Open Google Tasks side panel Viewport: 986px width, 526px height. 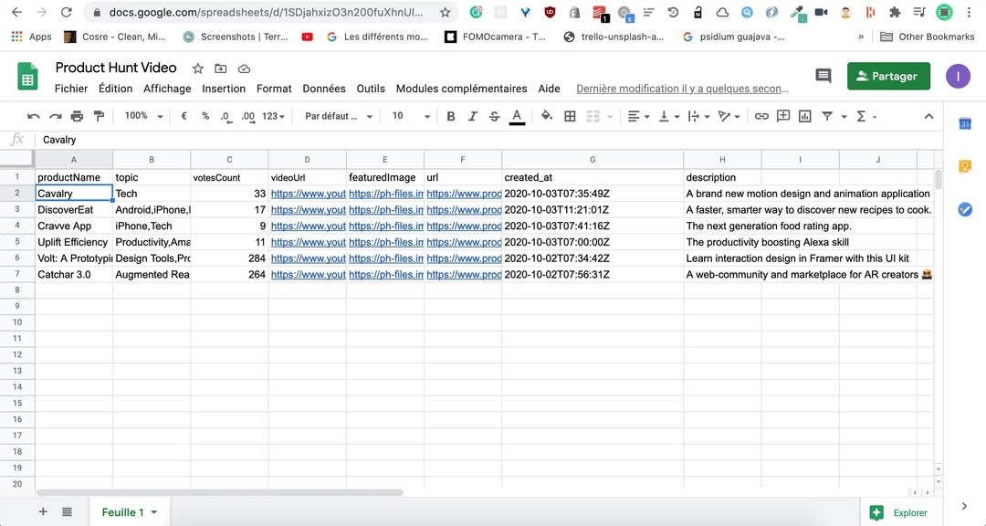[x=965, y=209]
